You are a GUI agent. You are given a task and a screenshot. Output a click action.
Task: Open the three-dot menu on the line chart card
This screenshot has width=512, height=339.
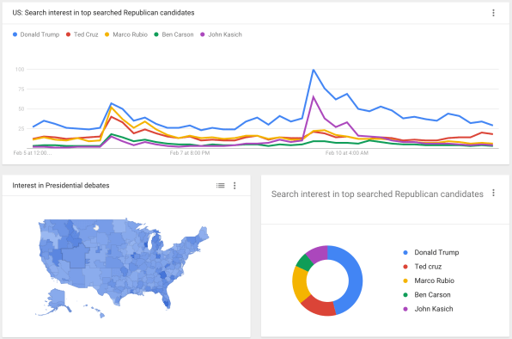493,13
